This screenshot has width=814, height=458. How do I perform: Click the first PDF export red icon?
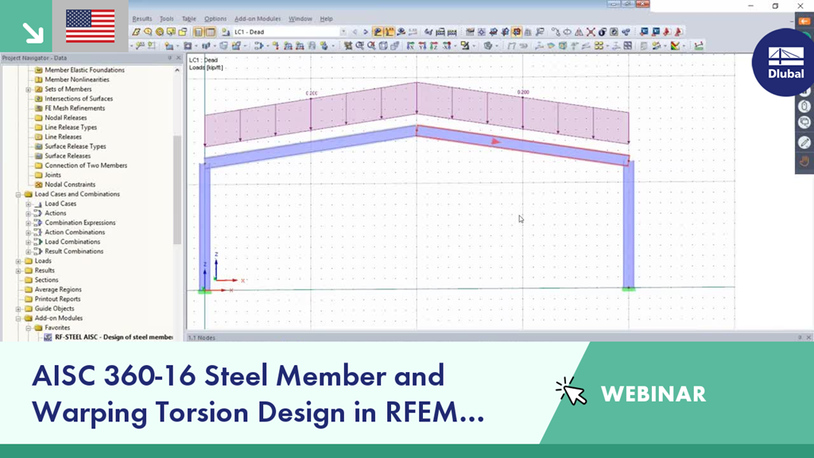(667, 32)
